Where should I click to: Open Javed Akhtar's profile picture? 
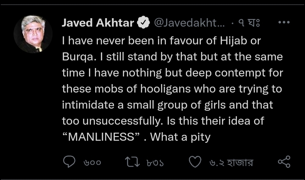[x=33, y=34]
